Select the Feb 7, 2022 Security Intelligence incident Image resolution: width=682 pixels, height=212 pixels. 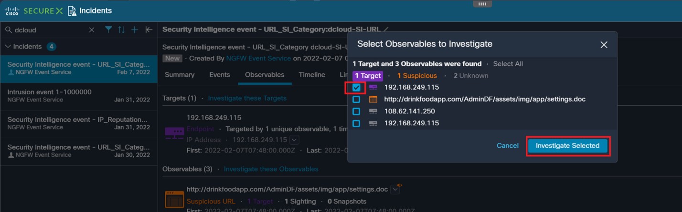coord(79,69)
